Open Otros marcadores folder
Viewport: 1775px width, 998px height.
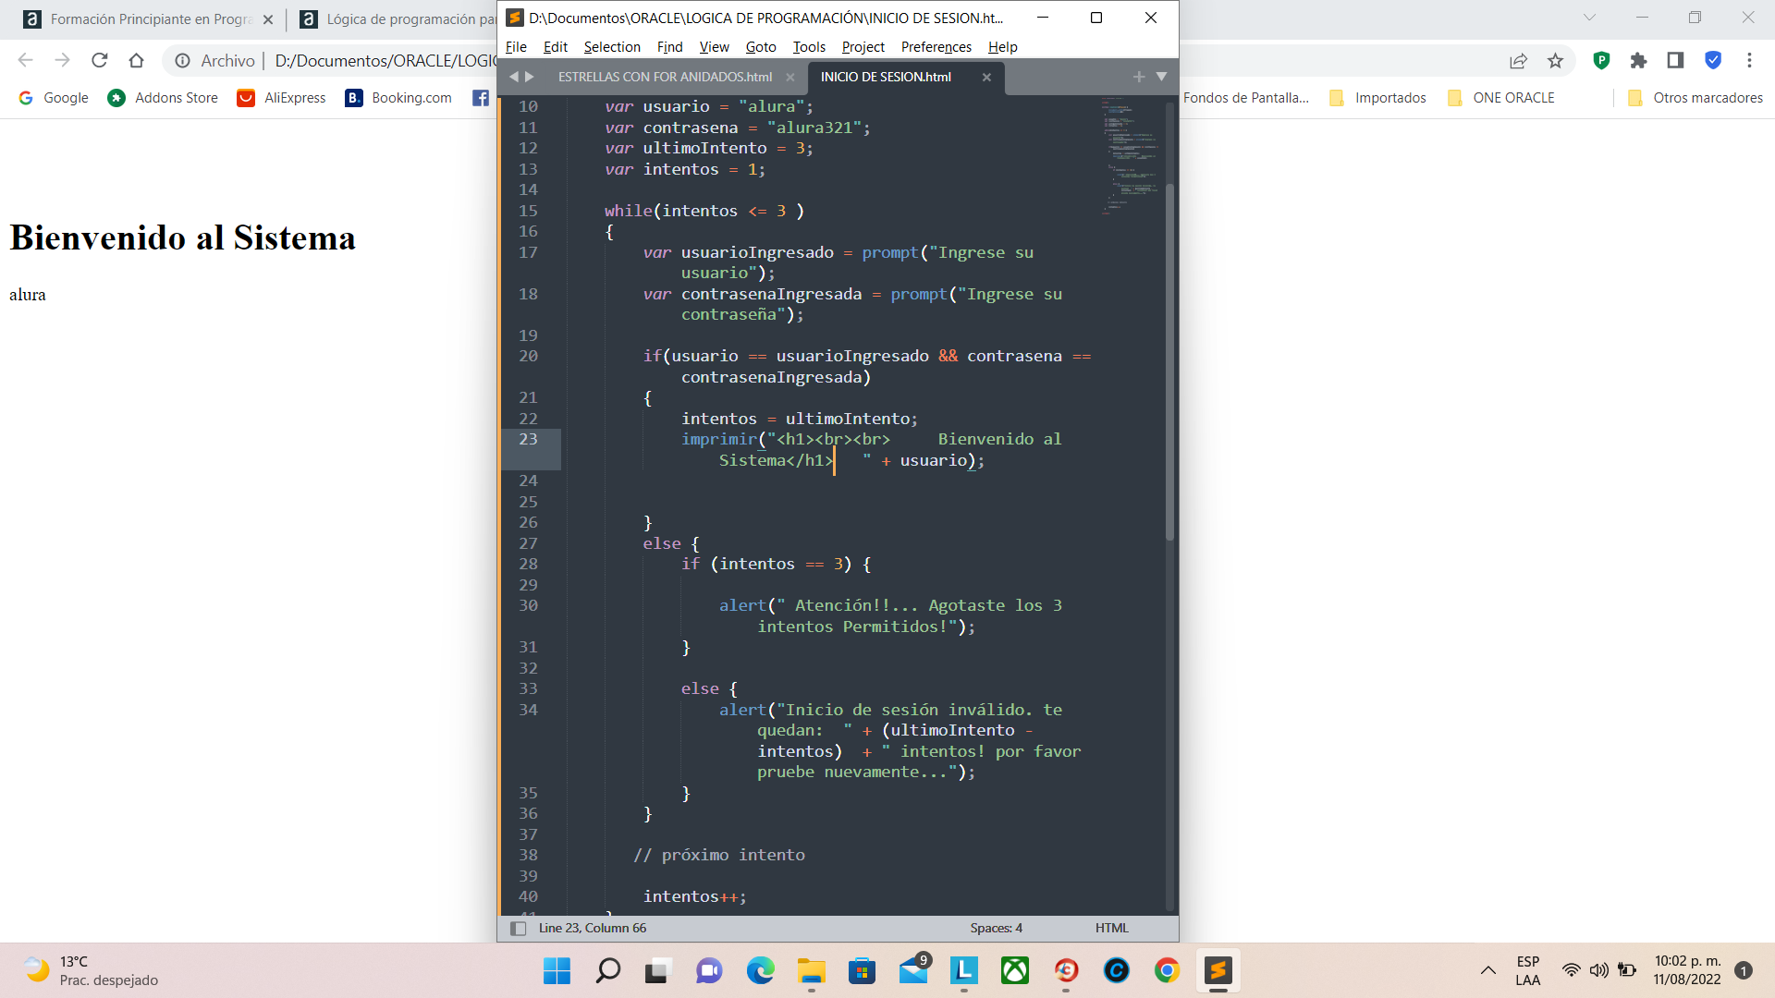(1695, 98)
